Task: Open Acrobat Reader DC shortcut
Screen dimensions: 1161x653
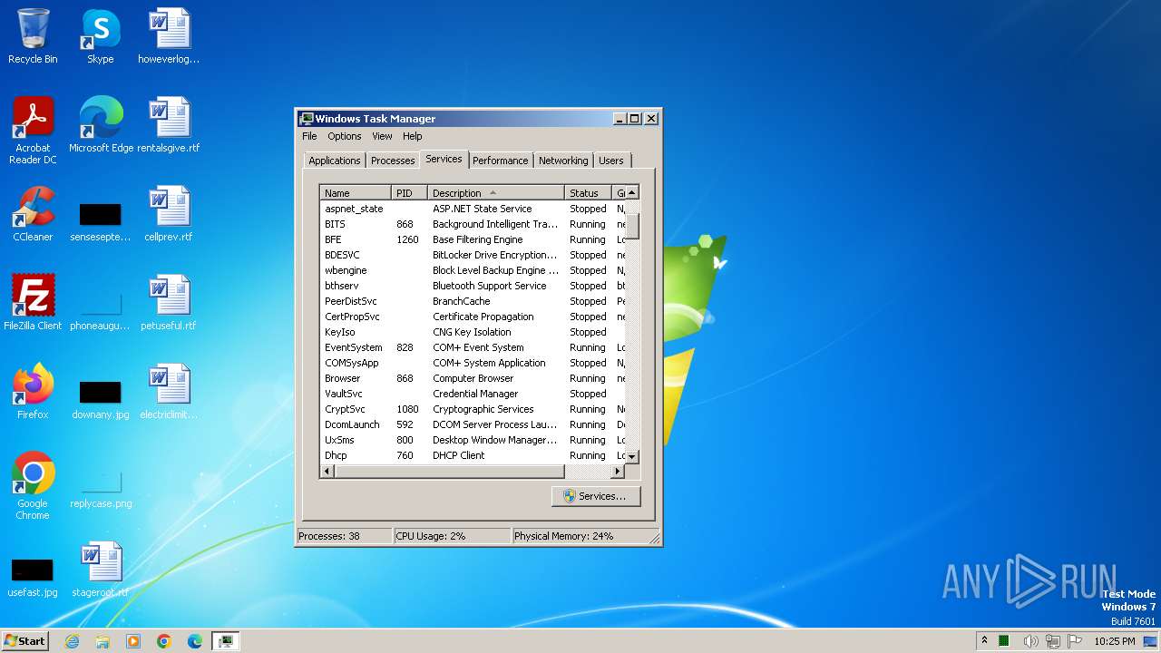Action: point(33,130)
